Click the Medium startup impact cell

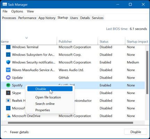(x=133, y=62)
